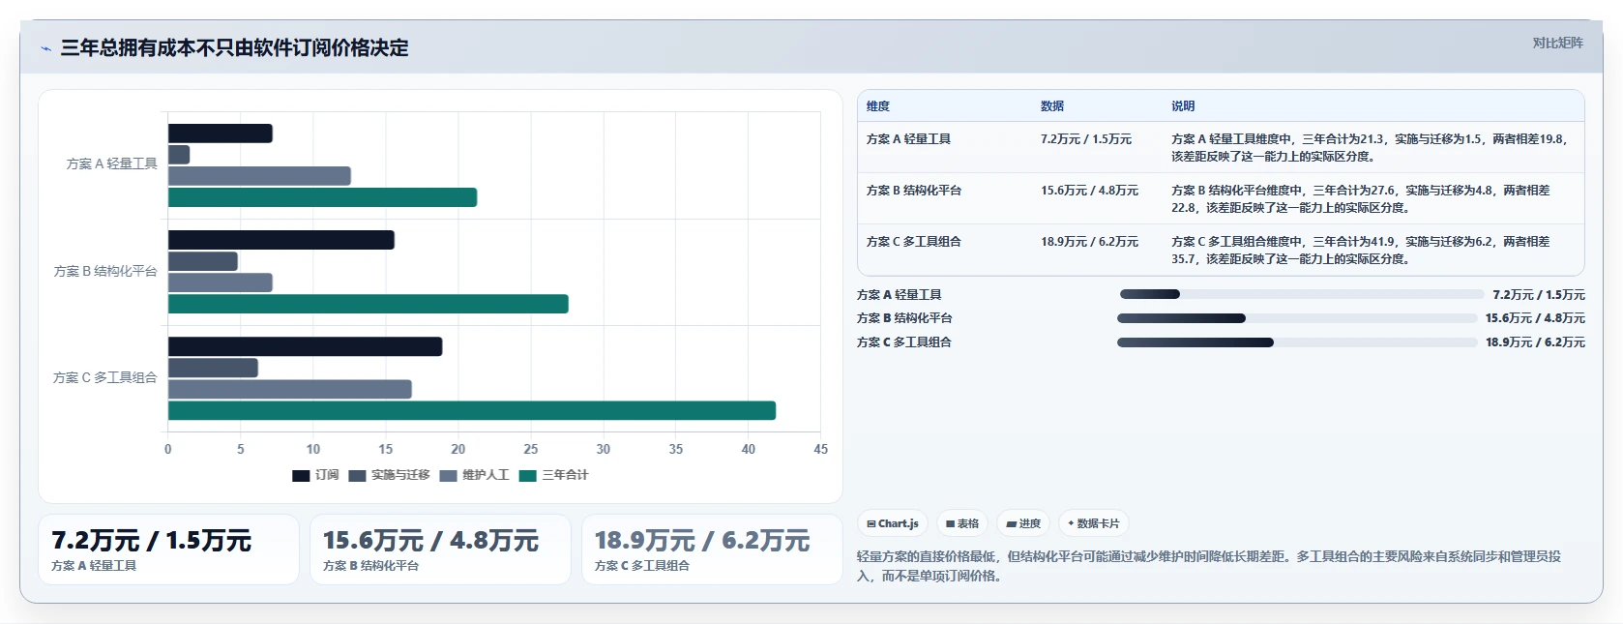This screenshot has width=1623, height=624.
Task: Click the description mentioning 三年合计为27.6
Action: pyautogui.click(x=1361, y=198)
